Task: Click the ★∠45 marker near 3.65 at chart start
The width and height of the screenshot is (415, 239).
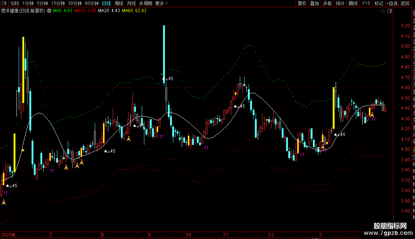Action: tap(11, 186)
